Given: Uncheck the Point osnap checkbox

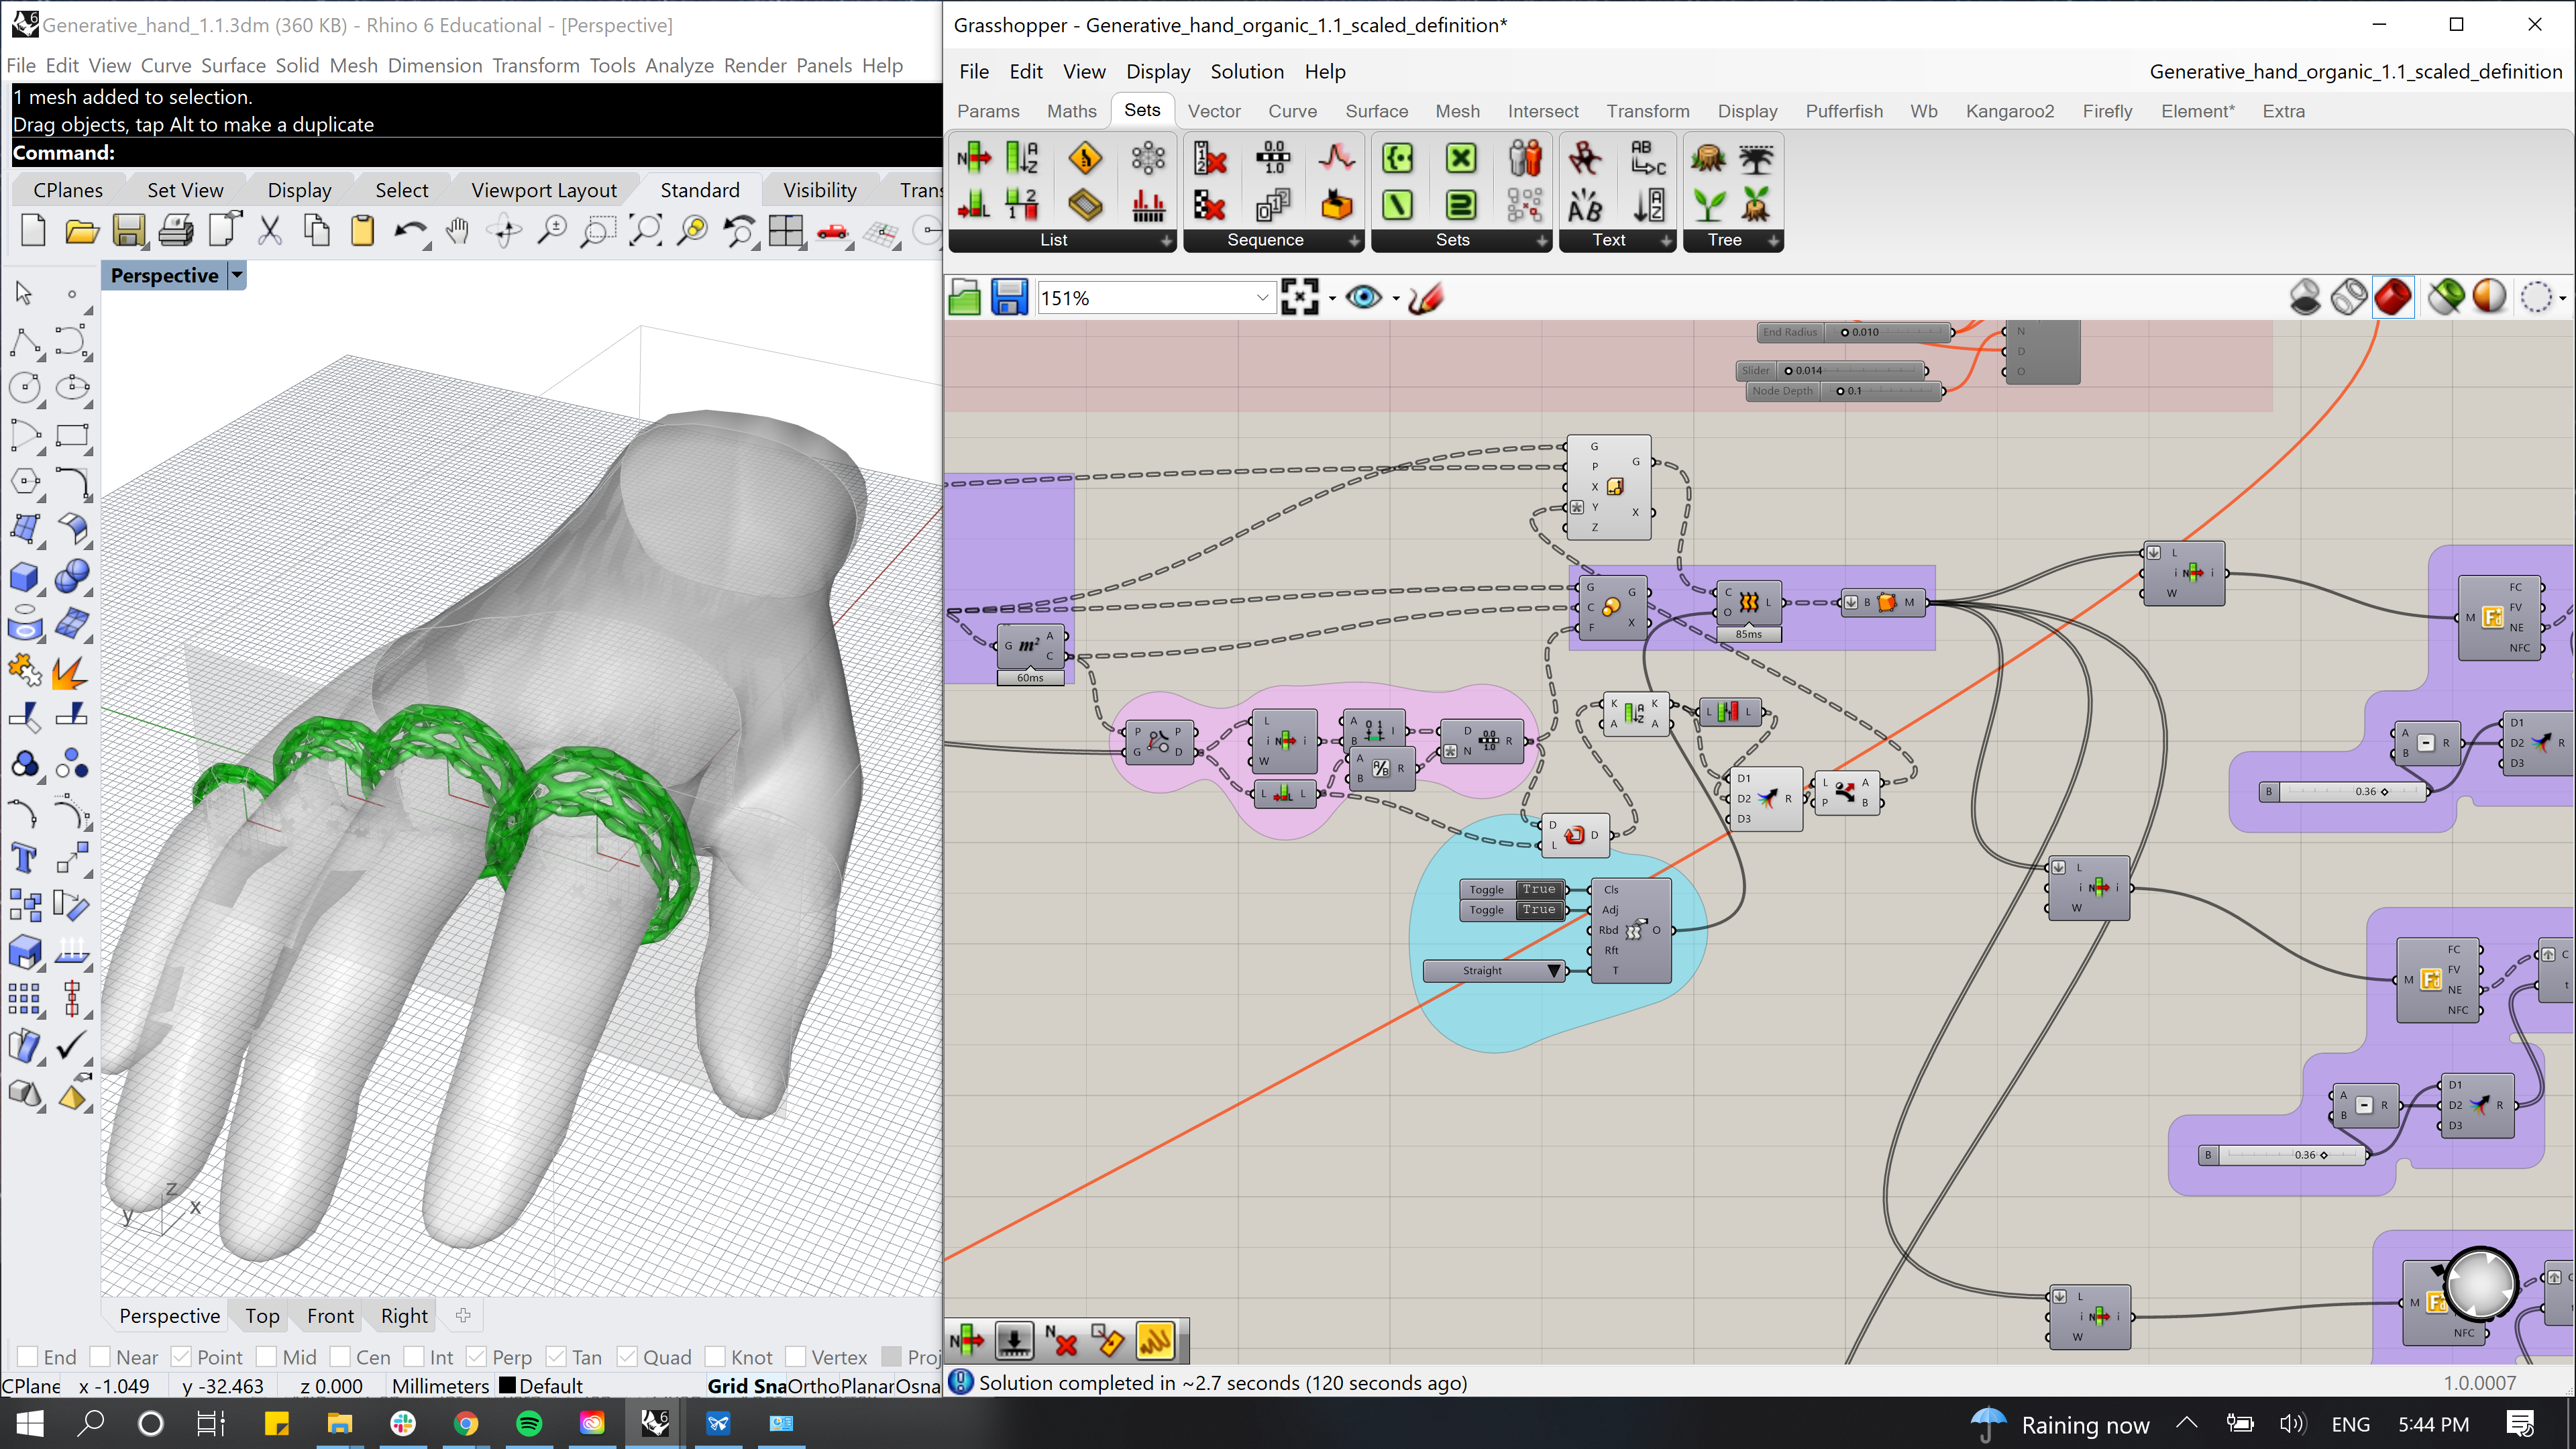Looking at the screenshot, I should tap(181, 1357).
